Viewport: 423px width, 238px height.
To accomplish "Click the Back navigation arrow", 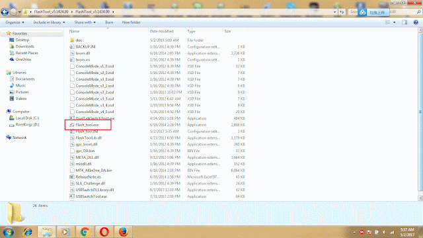I will (x=5, y=12).
